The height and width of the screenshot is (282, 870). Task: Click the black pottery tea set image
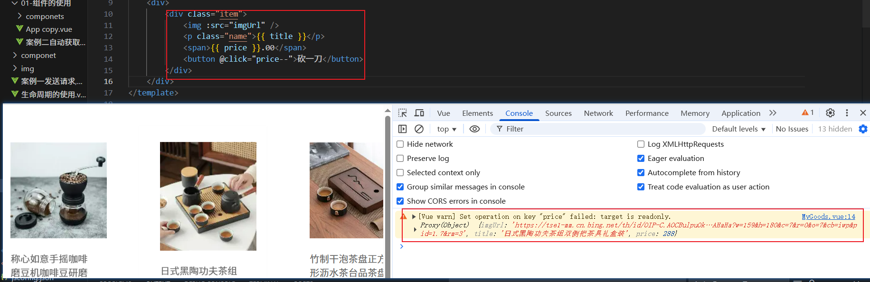[x=208, y=196]
